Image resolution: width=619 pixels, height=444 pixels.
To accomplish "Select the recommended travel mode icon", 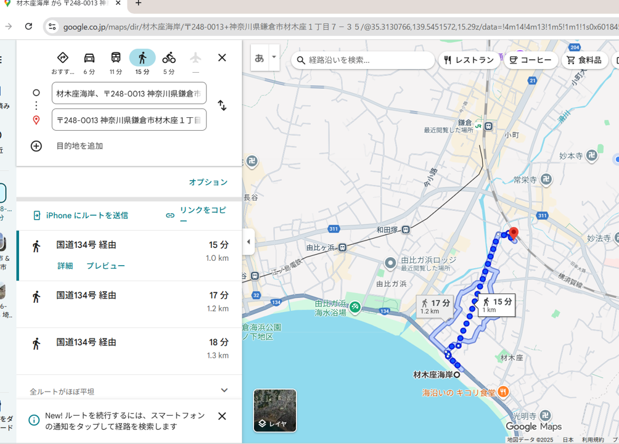I will tap(62, 58).
